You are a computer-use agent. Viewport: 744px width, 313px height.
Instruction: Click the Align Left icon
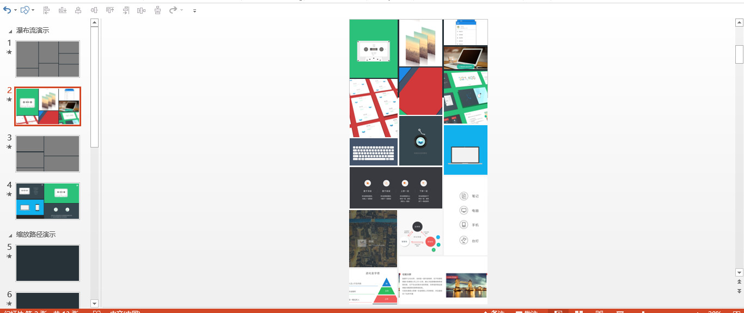46,10
